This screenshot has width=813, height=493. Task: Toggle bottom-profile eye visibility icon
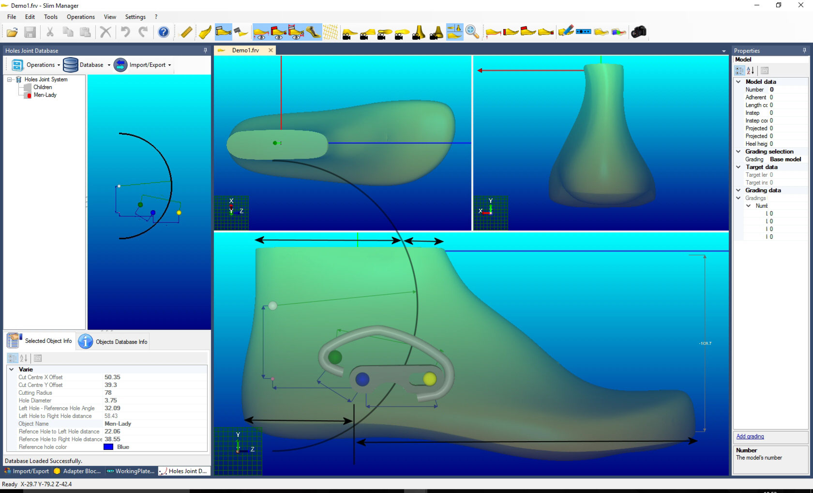tap(261, 32)
